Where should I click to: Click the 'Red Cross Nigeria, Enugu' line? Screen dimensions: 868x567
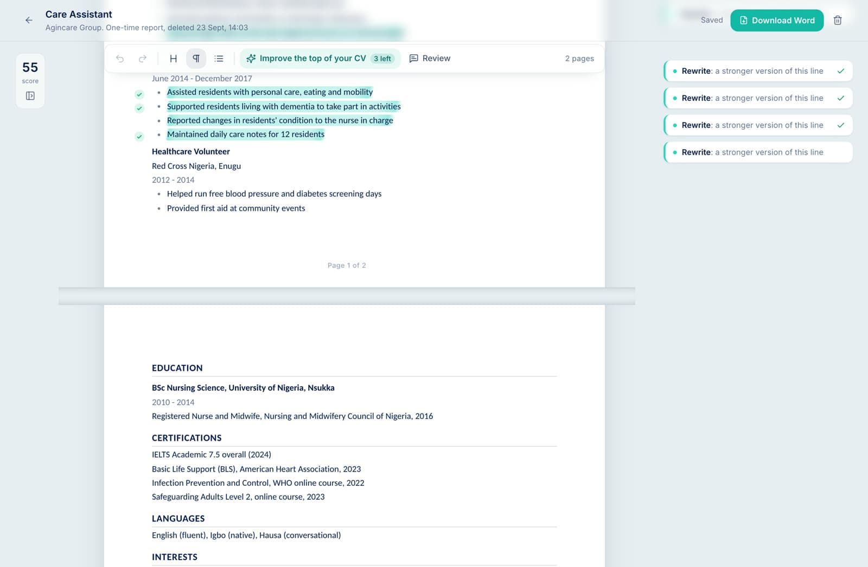coord(196,166)
